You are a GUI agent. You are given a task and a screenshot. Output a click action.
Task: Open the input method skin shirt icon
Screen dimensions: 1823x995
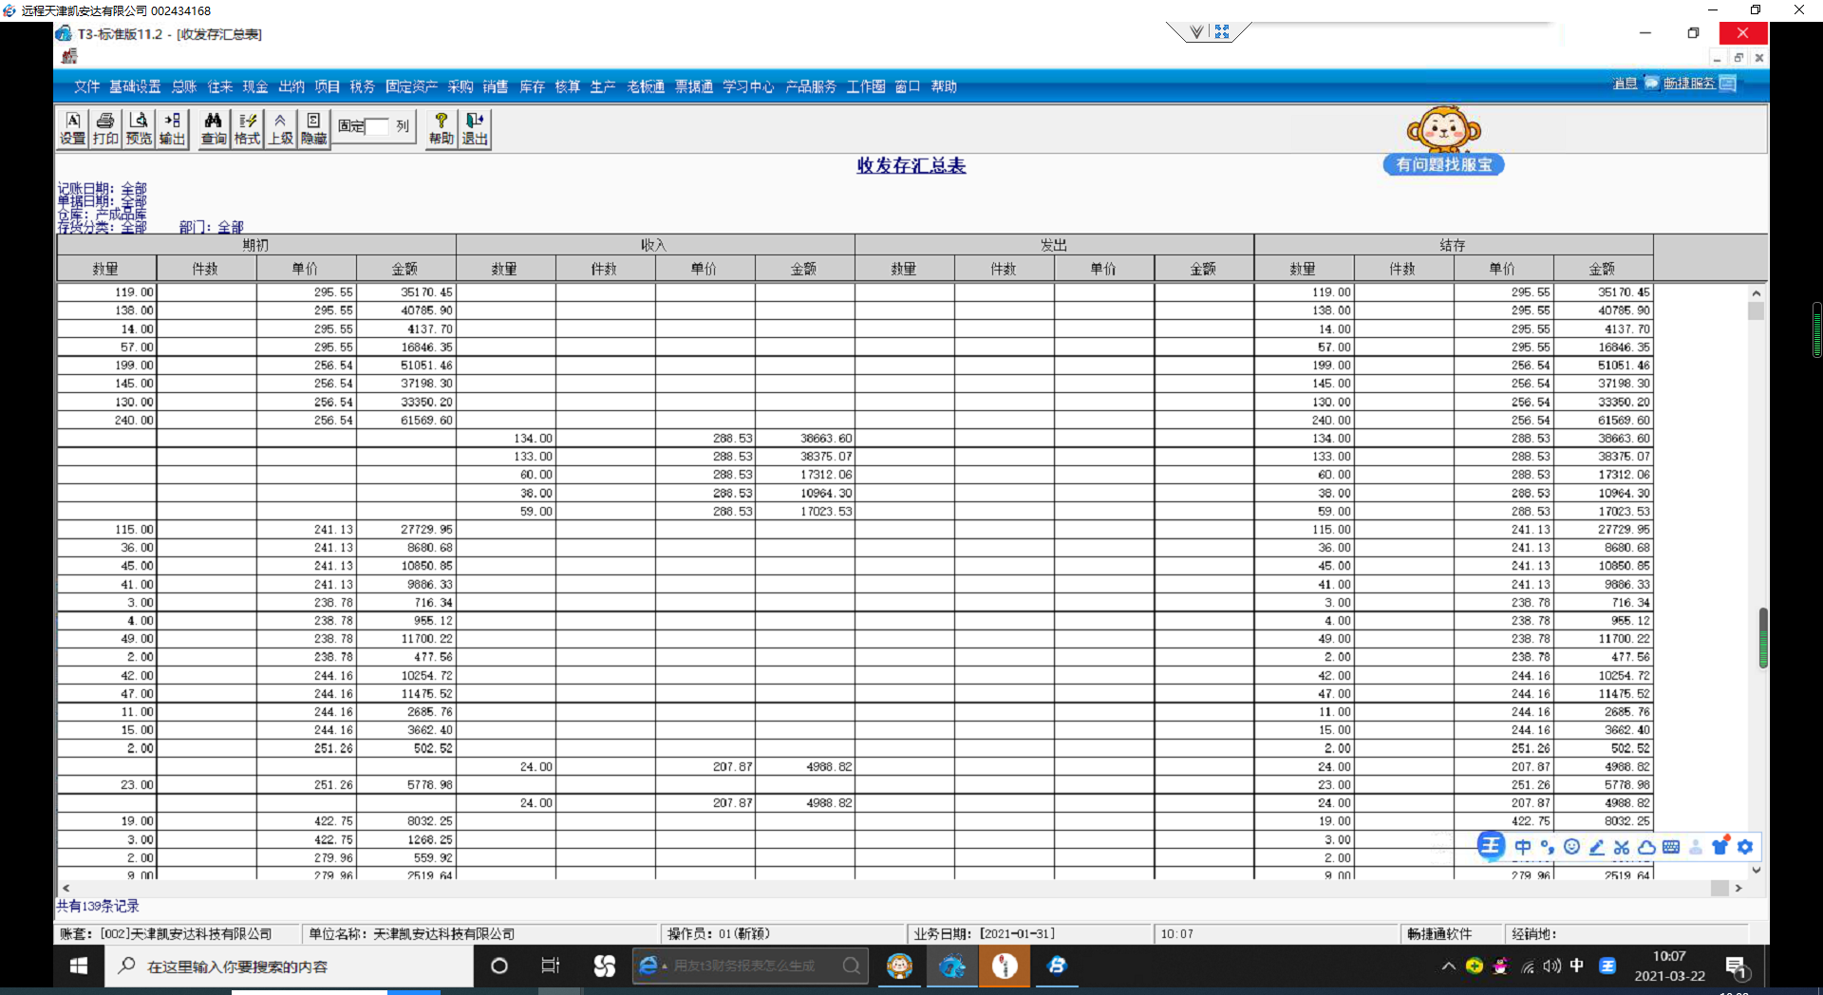1720,846
